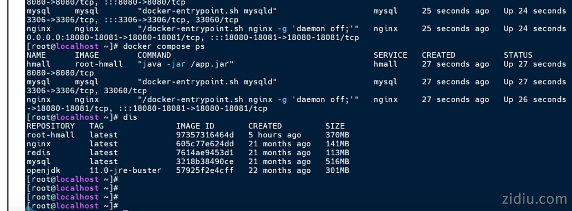
Task: Click the 516MB size value
Action: point(337,162)
